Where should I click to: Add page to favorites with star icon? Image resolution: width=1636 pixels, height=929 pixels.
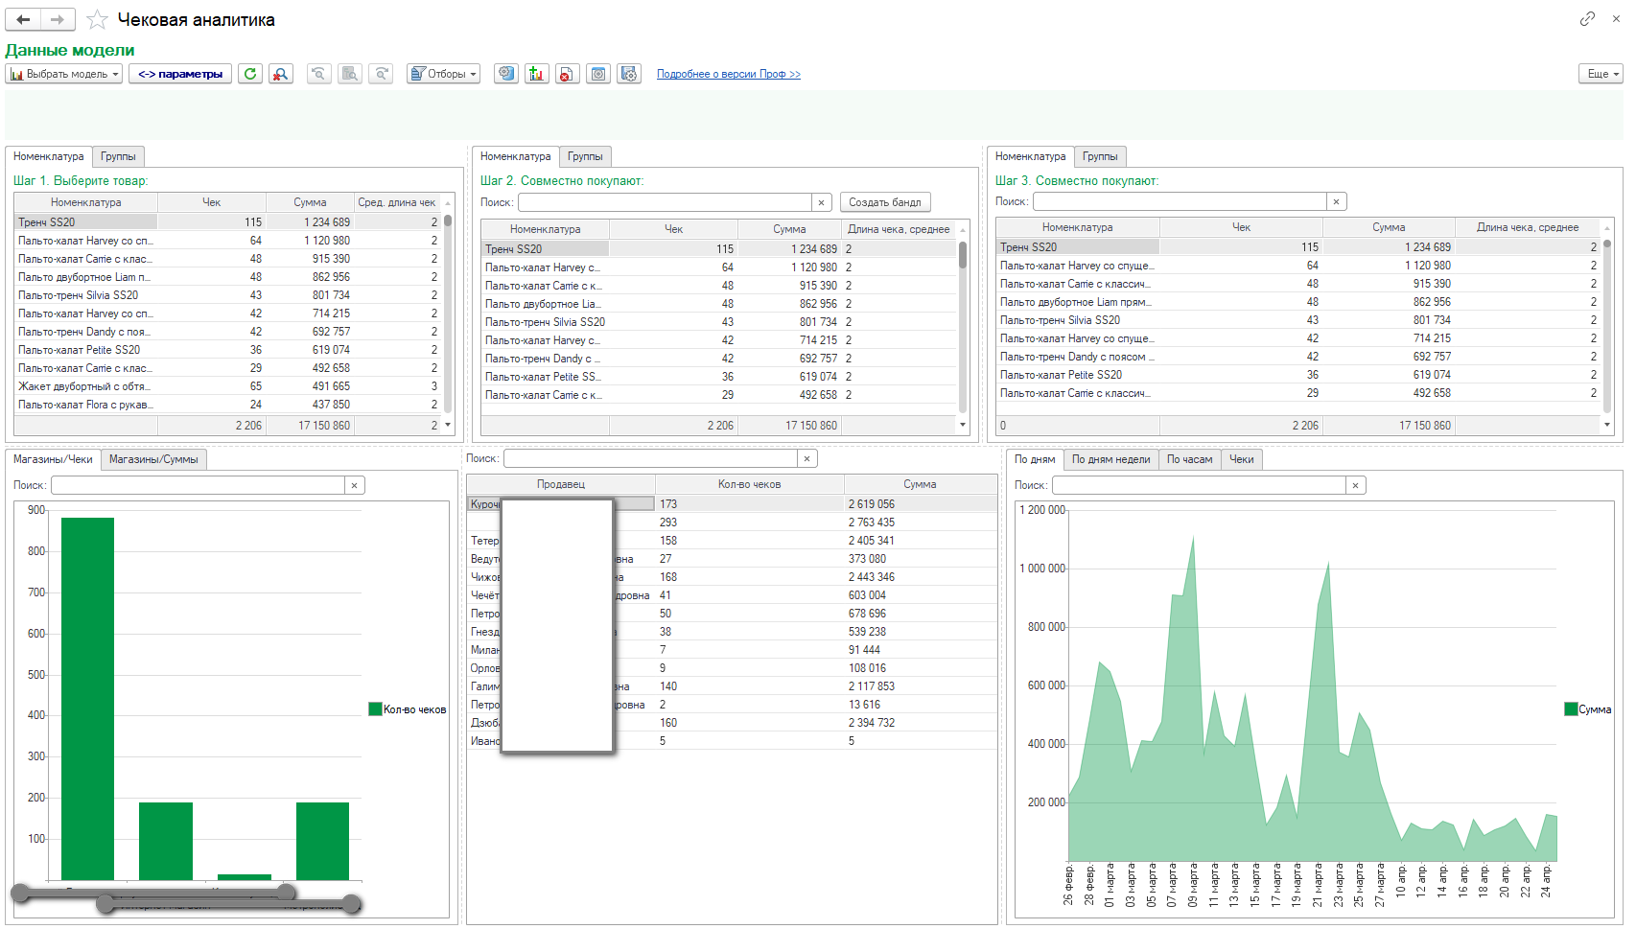click(x=97, y=19)
